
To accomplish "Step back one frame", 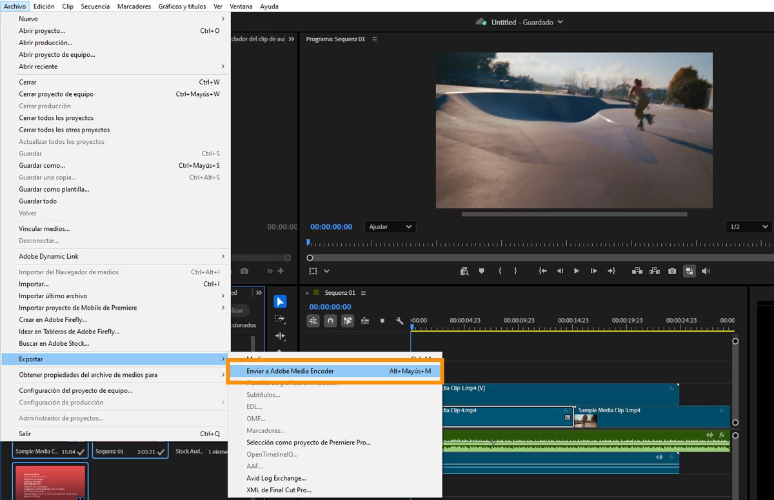I will tap(560, 272).
